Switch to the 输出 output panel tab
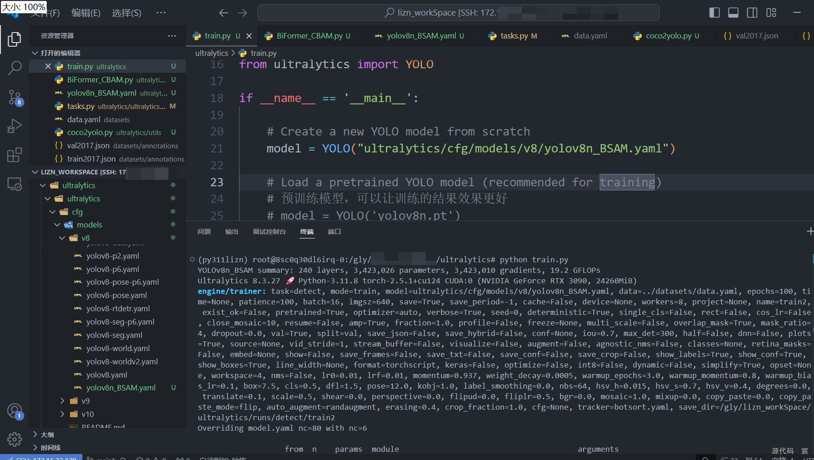The image size is (814, 460). click(232, 232)
